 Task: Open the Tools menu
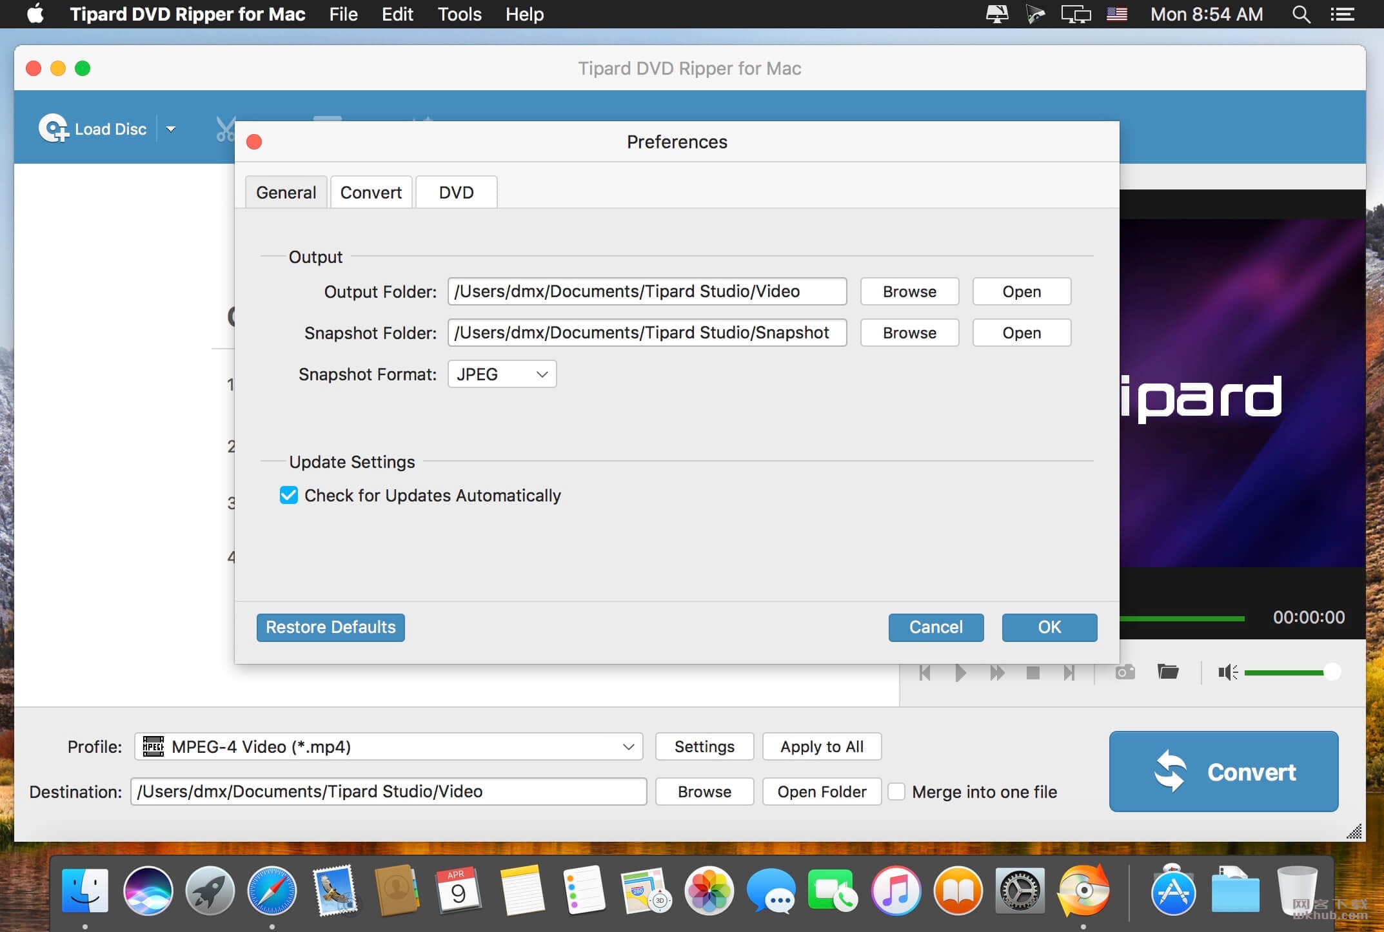point(459,14)
